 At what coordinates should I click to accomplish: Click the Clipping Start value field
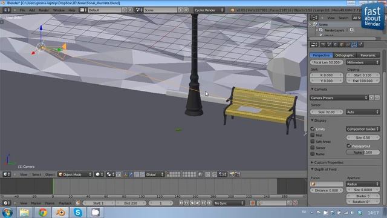tap(363, 75)
